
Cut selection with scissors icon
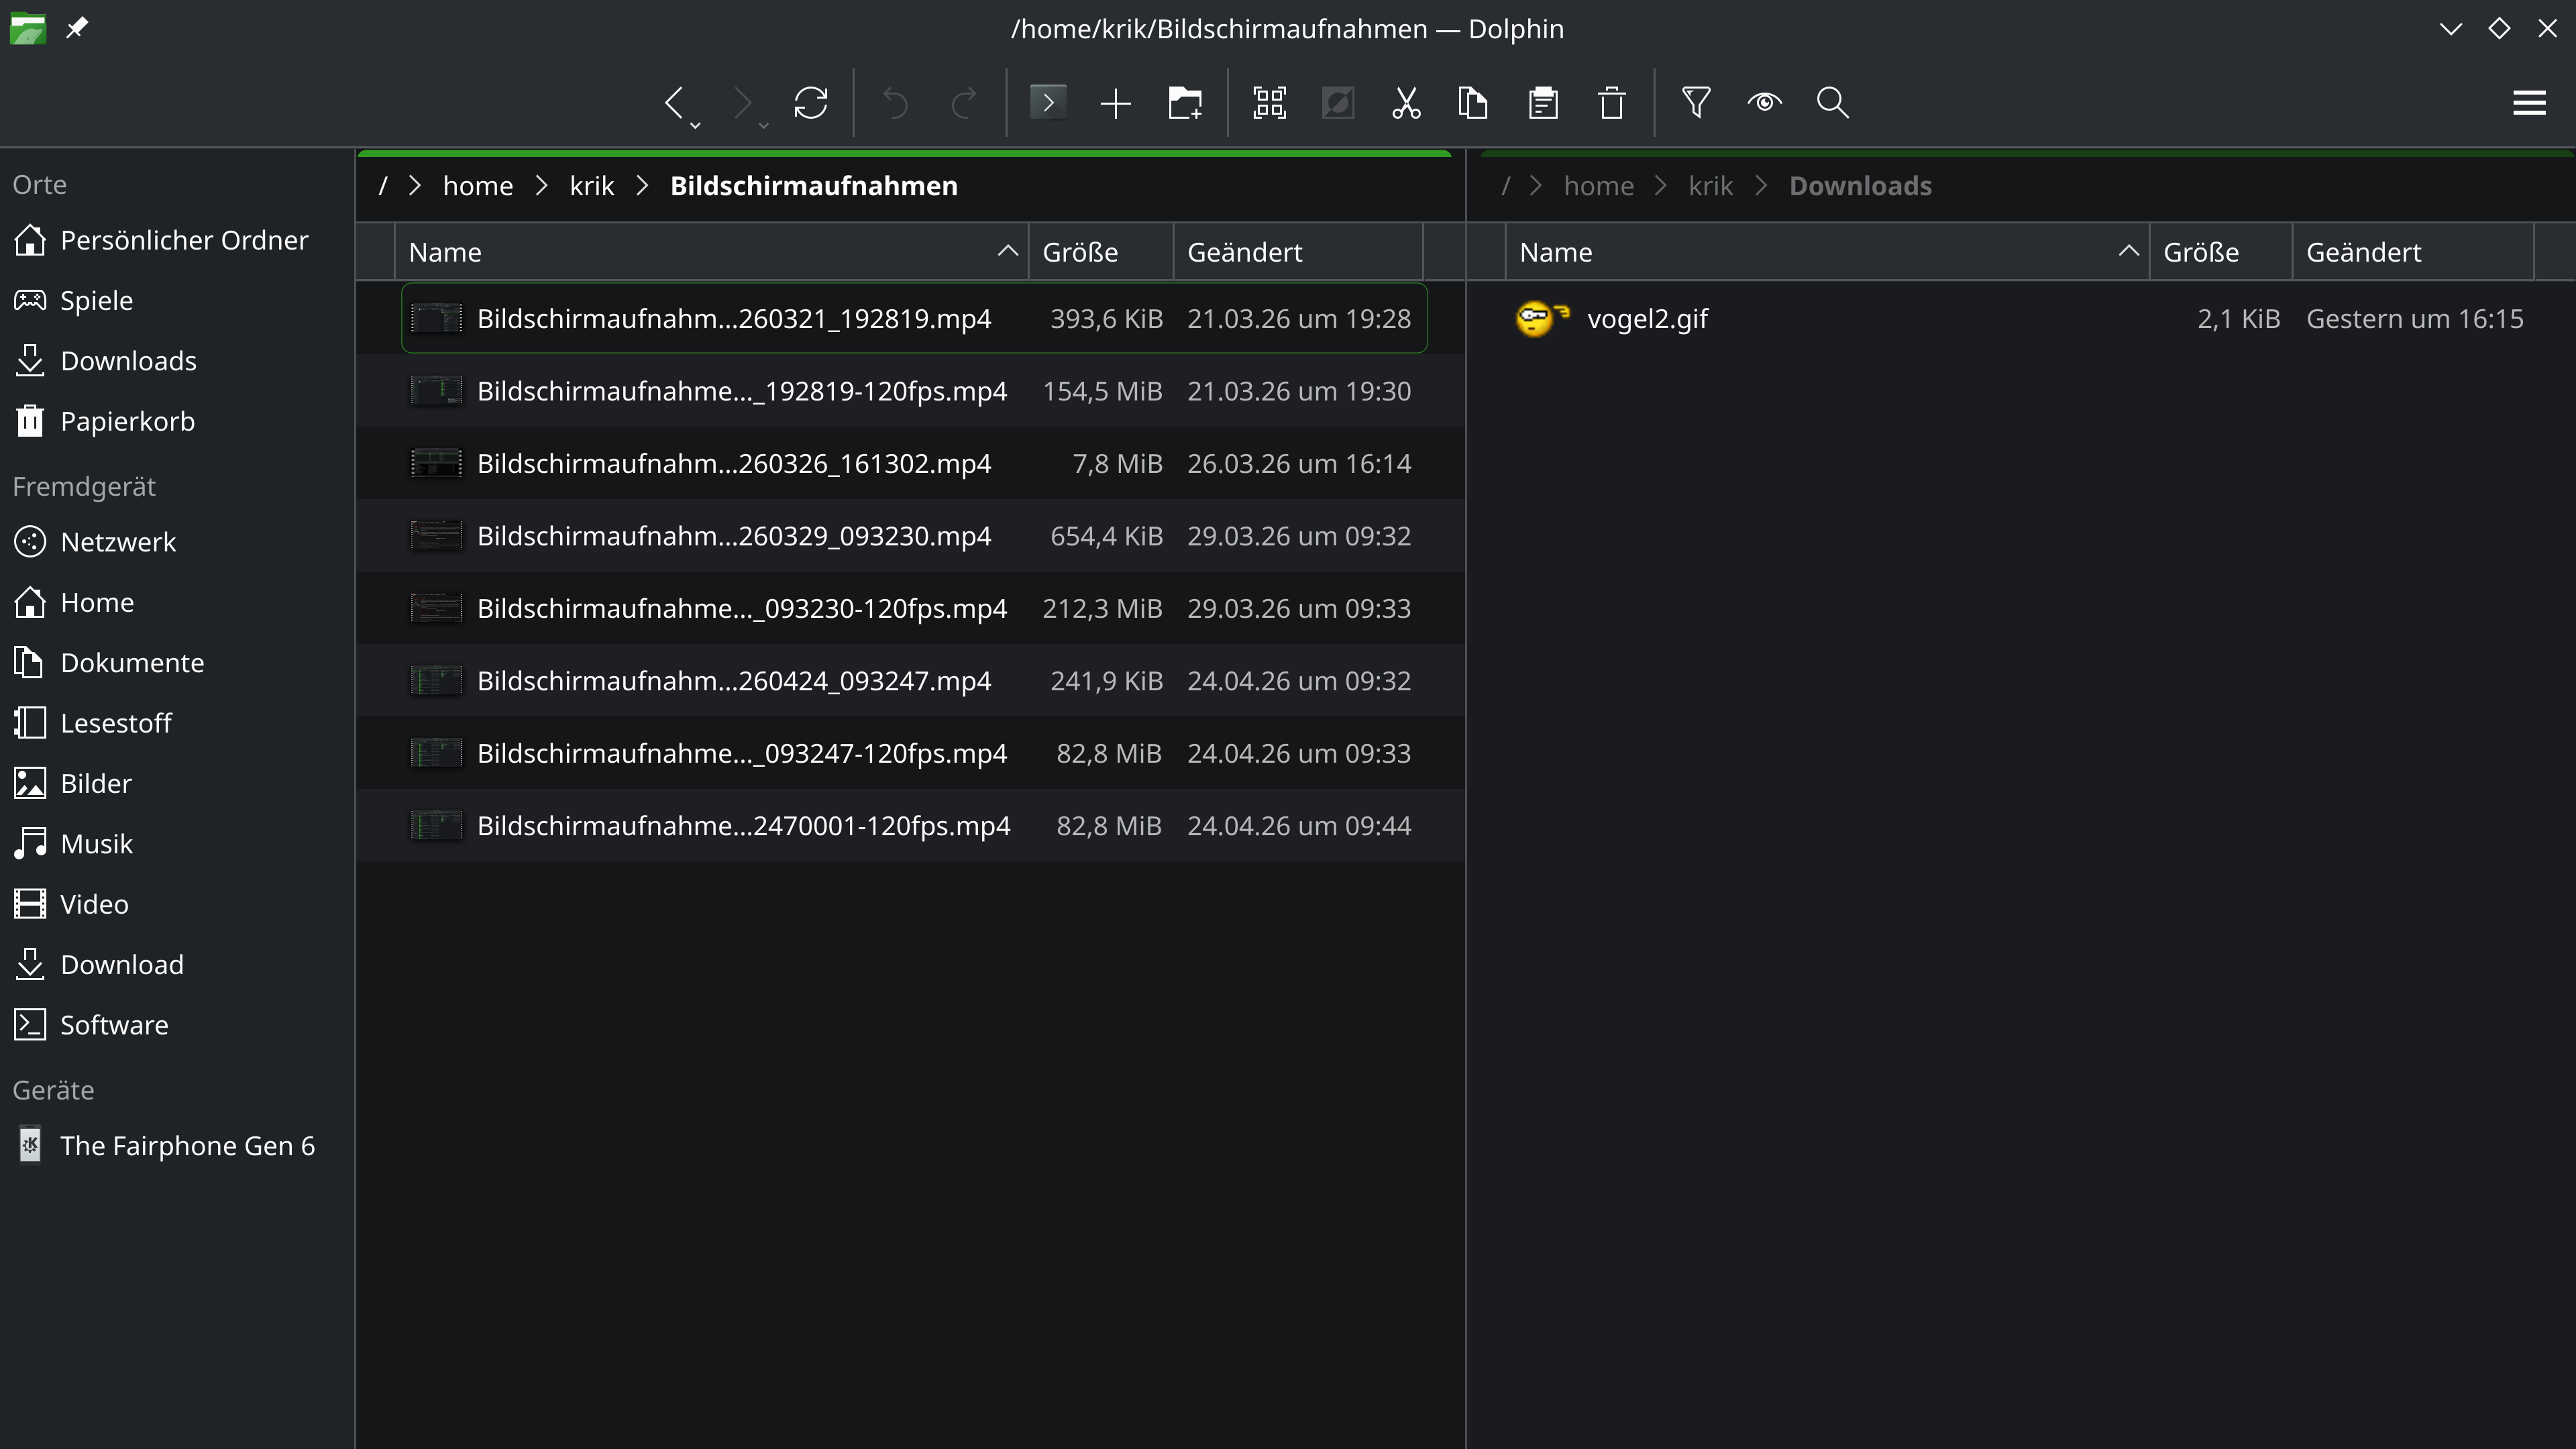[1406, 102]
